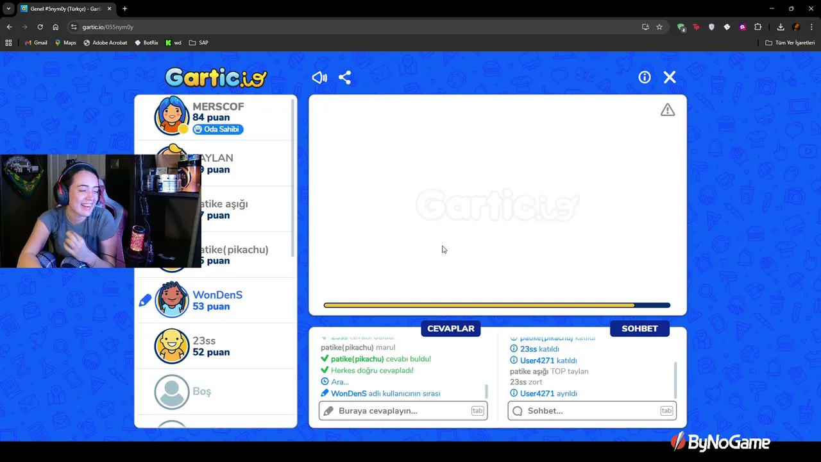821x462 pixels.
Task: Click the player list scrollbar
Action: (x=294, y=178)
